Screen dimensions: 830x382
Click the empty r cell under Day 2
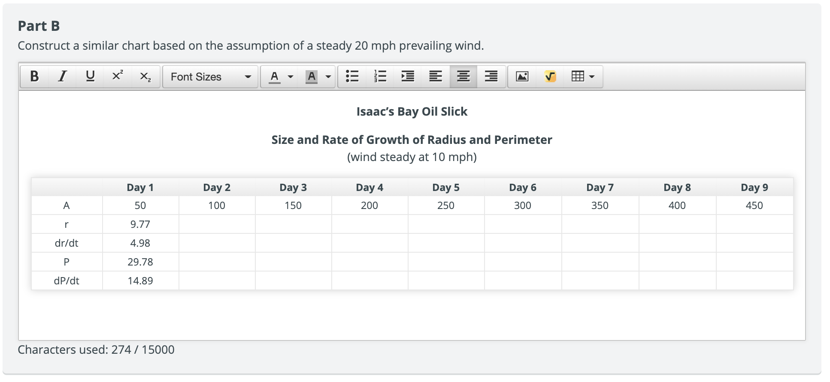pyautogui.click(x=217, y=224)
